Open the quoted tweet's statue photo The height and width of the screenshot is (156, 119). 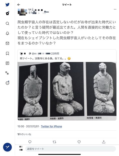(x=67, y=91)
